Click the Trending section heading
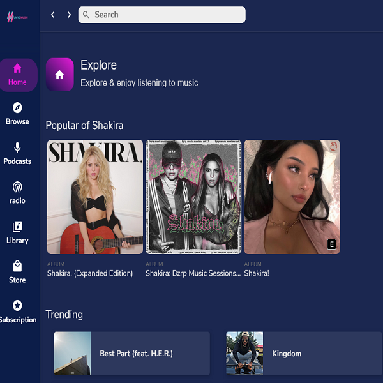 pos(64,314)
